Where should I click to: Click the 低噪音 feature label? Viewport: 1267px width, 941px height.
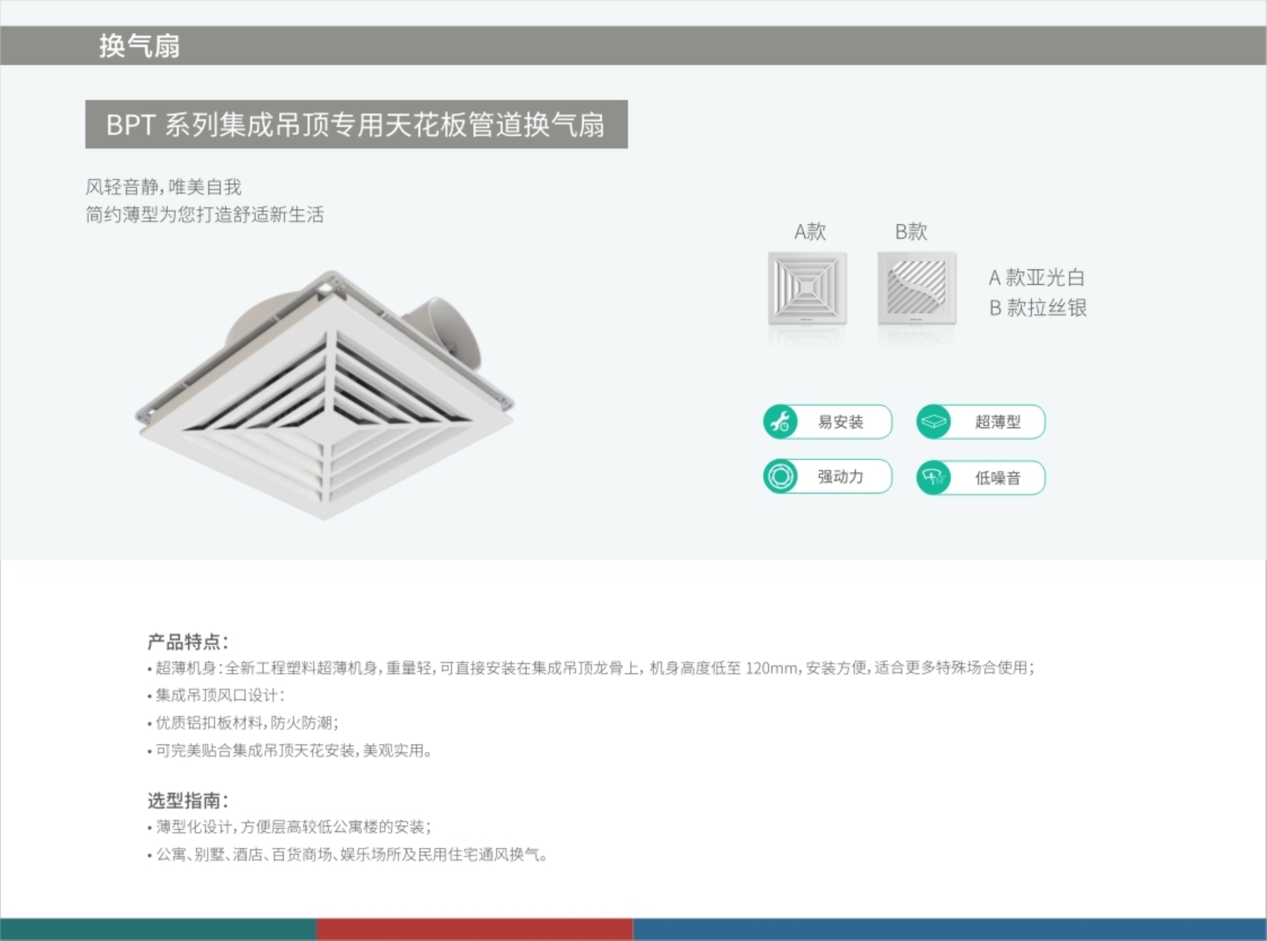tap(998, 478)
